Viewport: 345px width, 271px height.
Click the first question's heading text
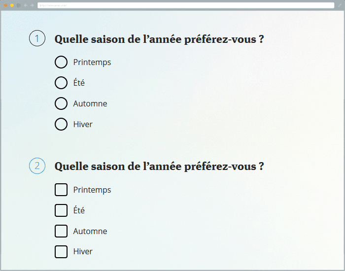point(159,39)
